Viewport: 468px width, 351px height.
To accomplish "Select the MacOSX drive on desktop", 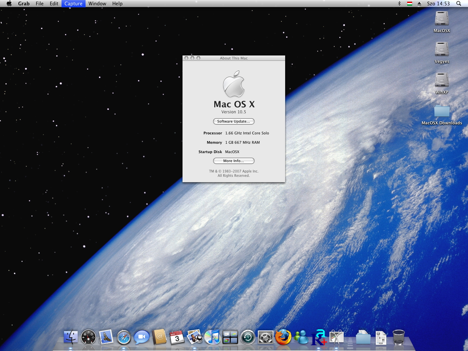I will pos(442,21).
